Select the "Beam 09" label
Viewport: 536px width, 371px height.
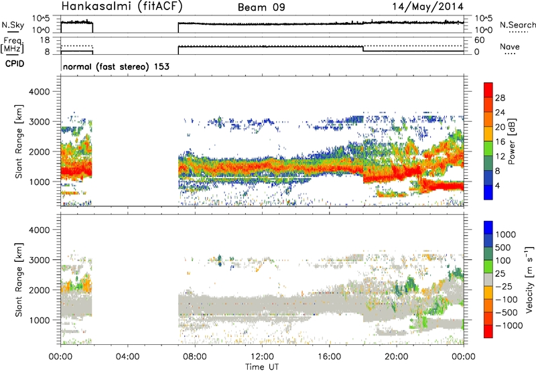pyautogui.click(x=261, y=7)
